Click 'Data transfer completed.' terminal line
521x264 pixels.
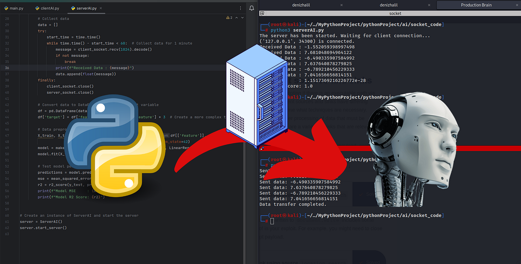tap(293, 204)
